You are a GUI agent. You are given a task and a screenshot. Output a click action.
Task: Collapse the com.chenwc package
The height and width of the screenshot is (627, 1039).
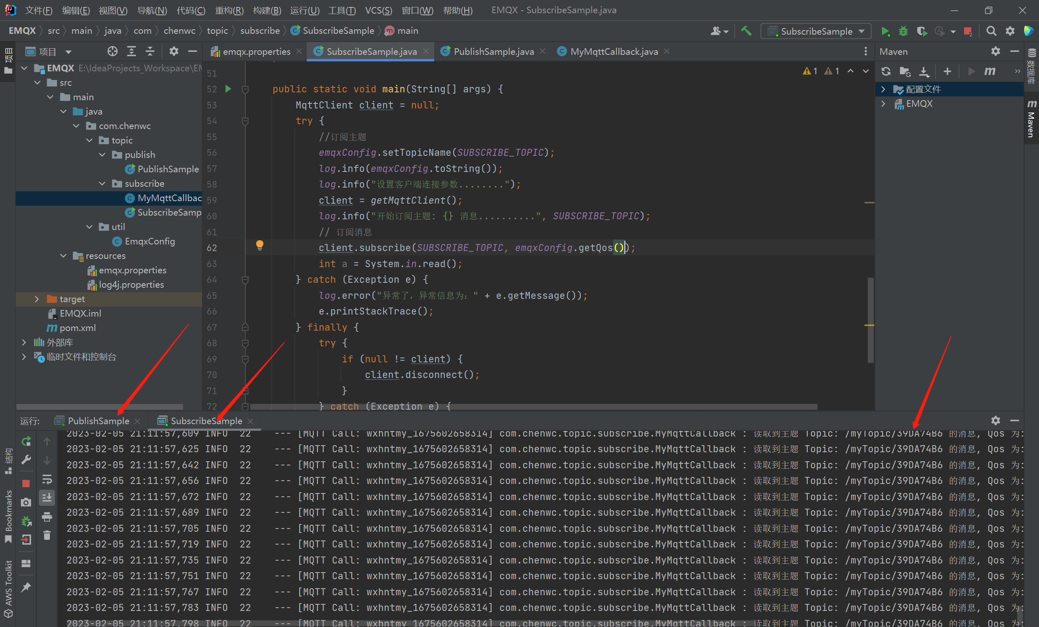pyautogui.click(x=76, y=126)
